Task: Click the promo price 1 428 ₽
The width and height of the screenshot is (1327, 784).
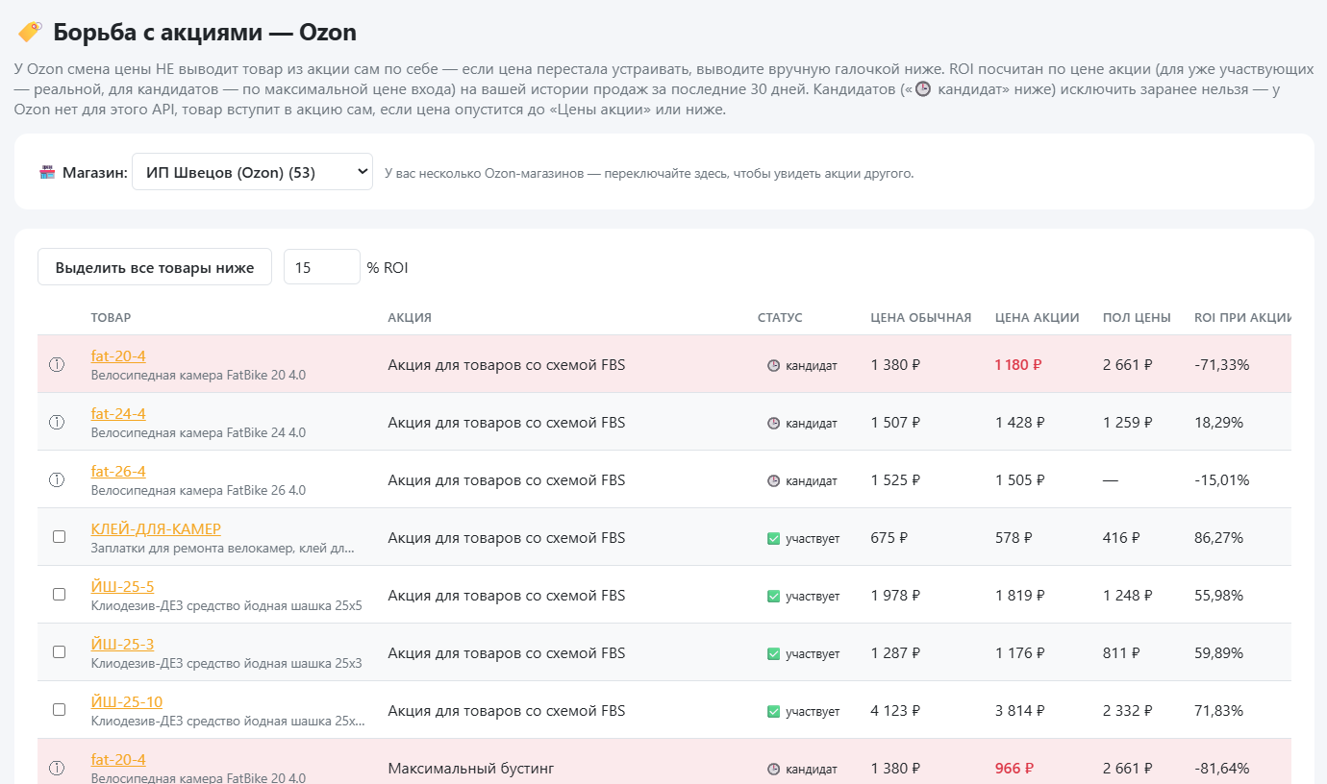Action: [x=1019, y=423]
